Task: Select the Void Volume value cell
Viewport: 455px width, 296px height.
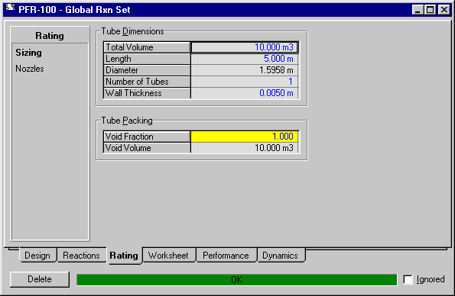Action: point(245,148)
